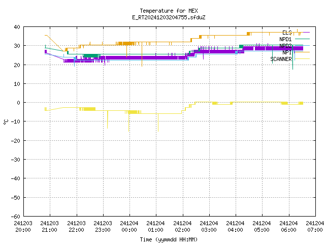Click the SCANNER legend label
325x244 pixels.
click(x=281, y=59)
